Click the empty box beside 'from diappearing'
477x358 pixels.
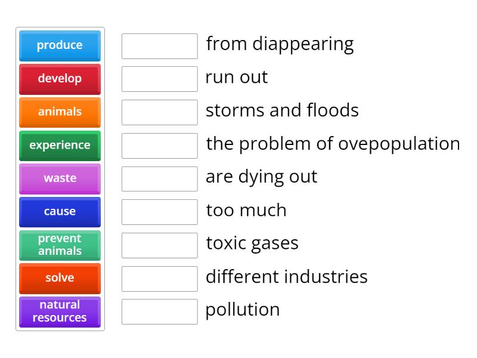(159, 46)
